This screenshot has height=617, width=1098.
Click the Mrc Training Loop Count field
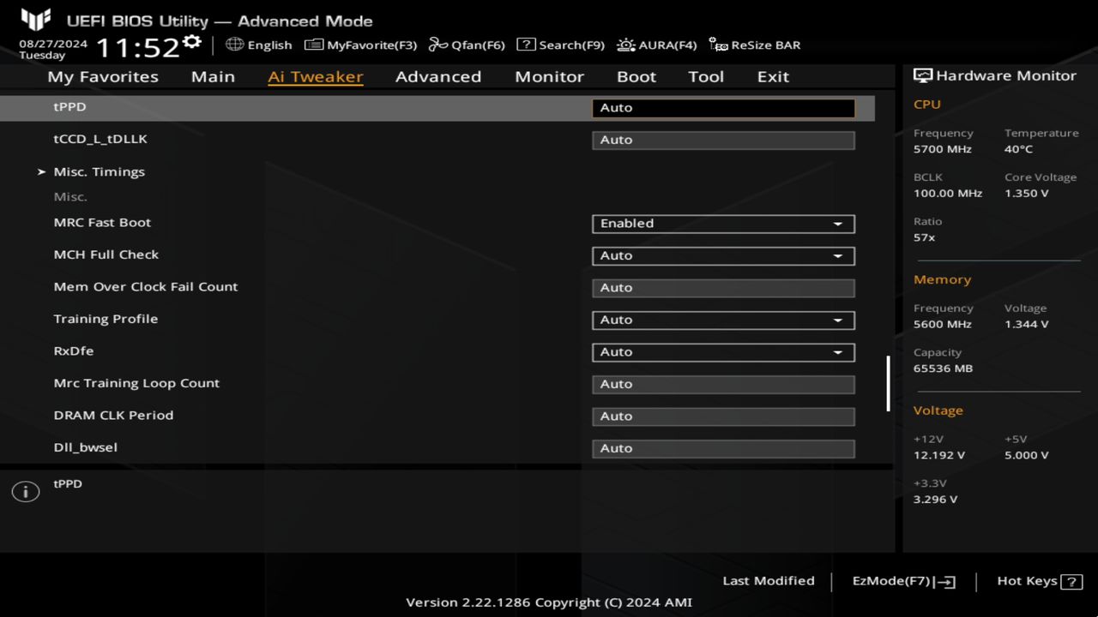(x=723, y=384)
